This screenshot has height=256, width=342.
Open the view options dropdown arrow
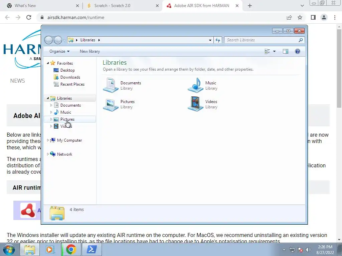[x=275, y=51]
